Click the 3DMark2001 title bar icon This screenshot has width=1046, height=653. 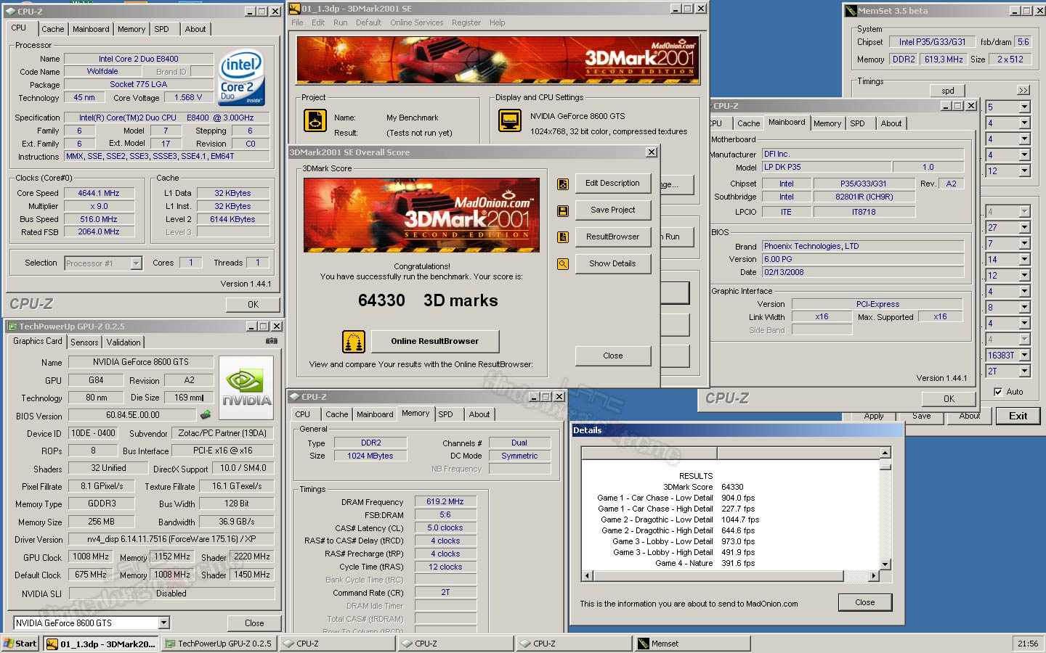(295, 9)
